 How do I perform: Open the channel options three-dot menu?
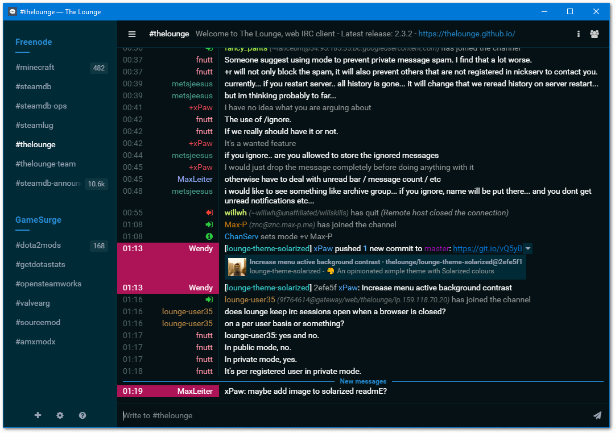[x=579, y=34]
